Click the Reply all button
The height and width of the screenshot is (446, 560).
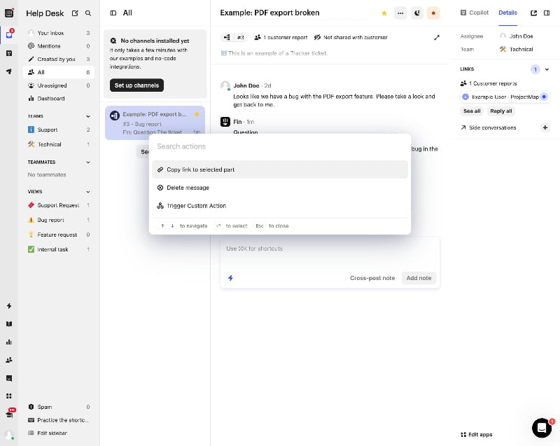[500, 111]
